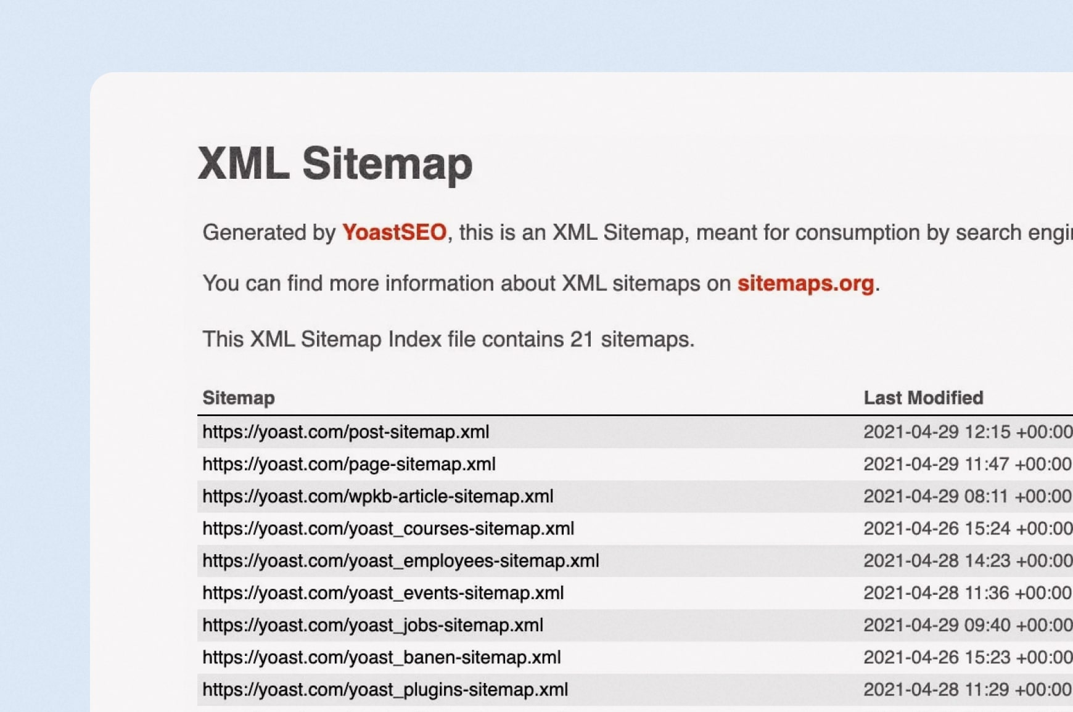Open the yoast_events-sitemap.xml link
Screen dimensions: 1073x712
pos(383,593)
